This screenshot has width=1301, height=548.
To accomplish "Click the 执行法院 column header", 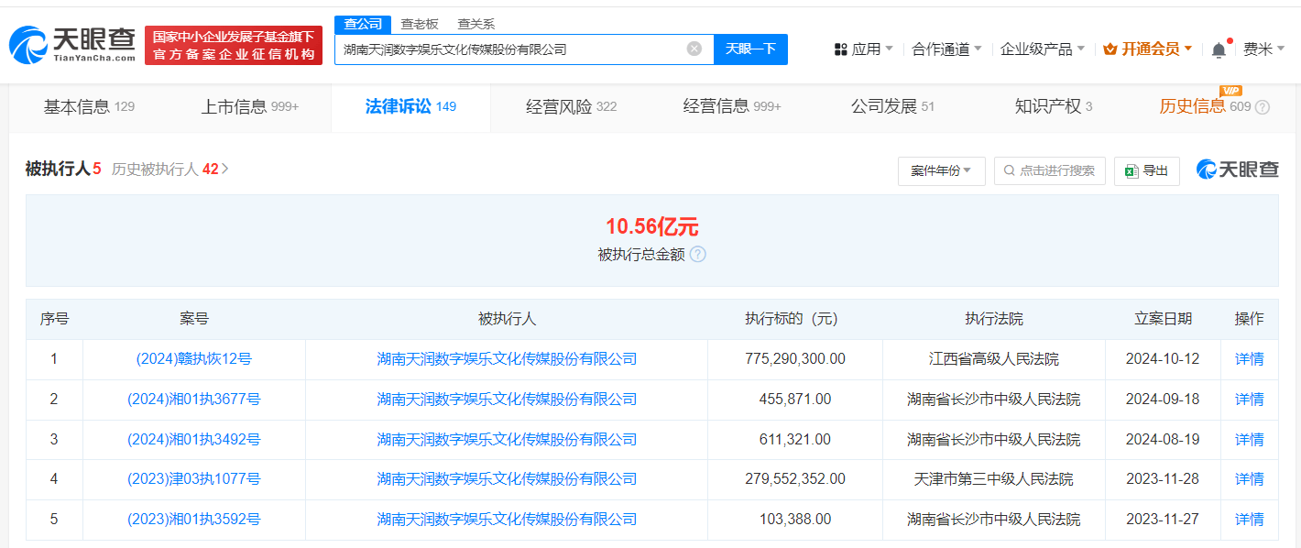I will 993,319.
